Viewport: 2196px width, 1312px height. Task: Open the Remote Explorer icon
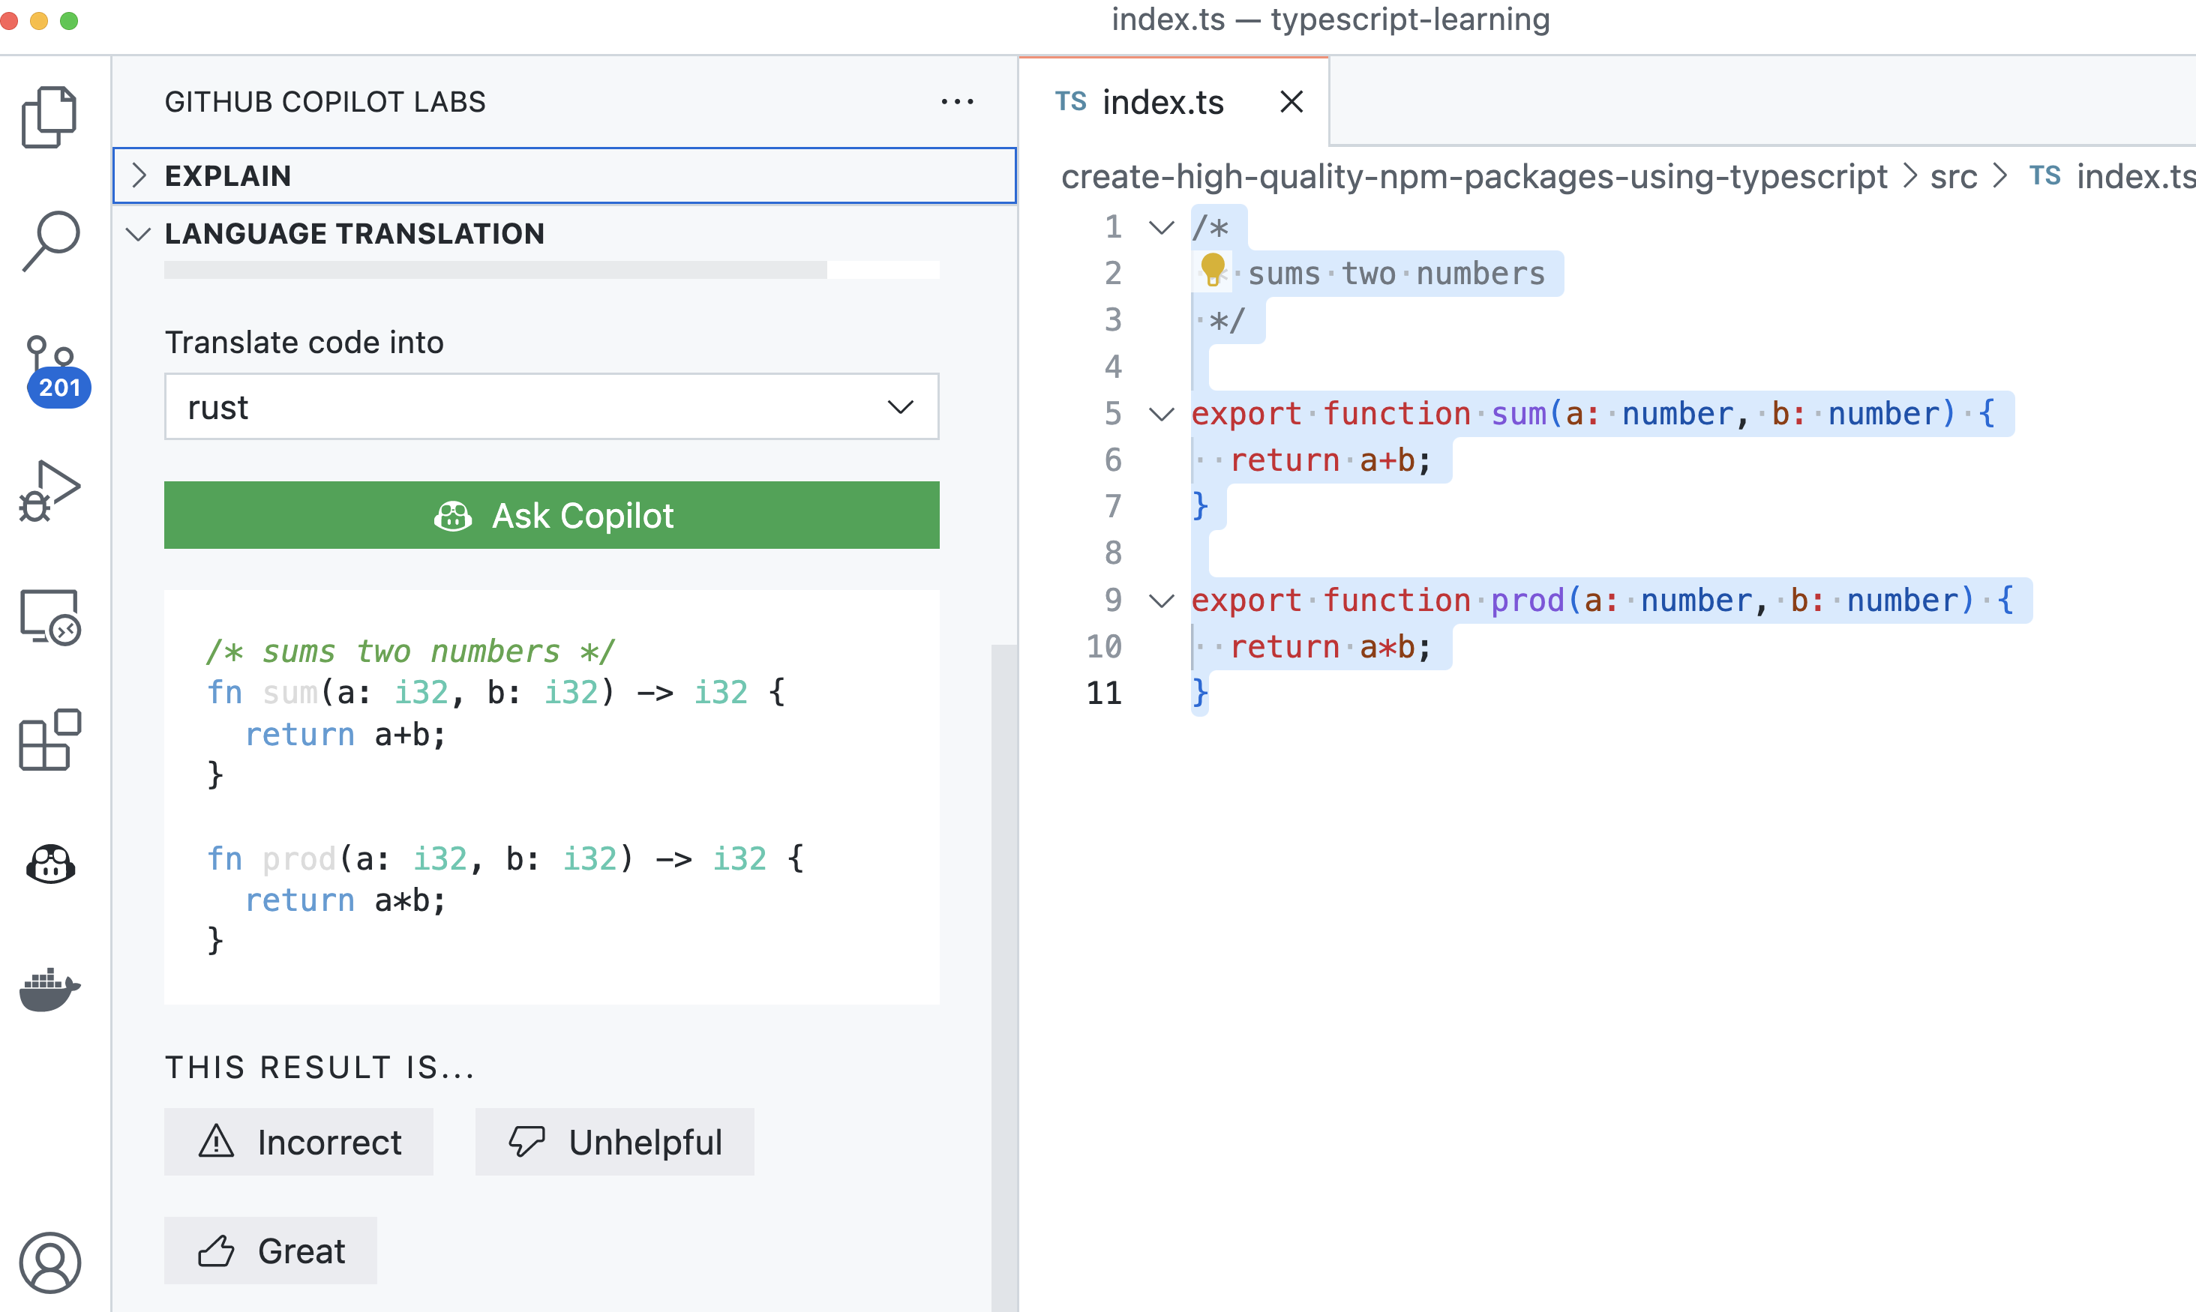[x=50, y=617]
